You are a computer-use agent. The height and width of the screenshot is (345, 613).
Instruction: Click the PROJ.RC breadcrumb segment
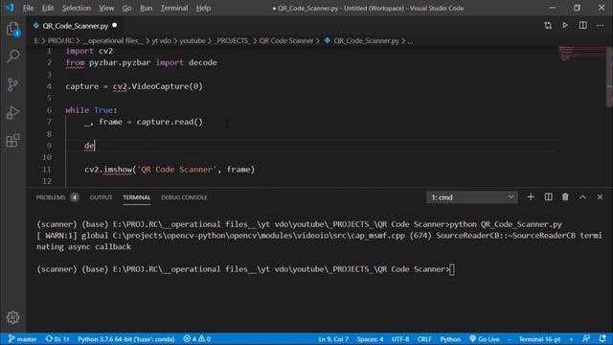[x=60, y=40]
